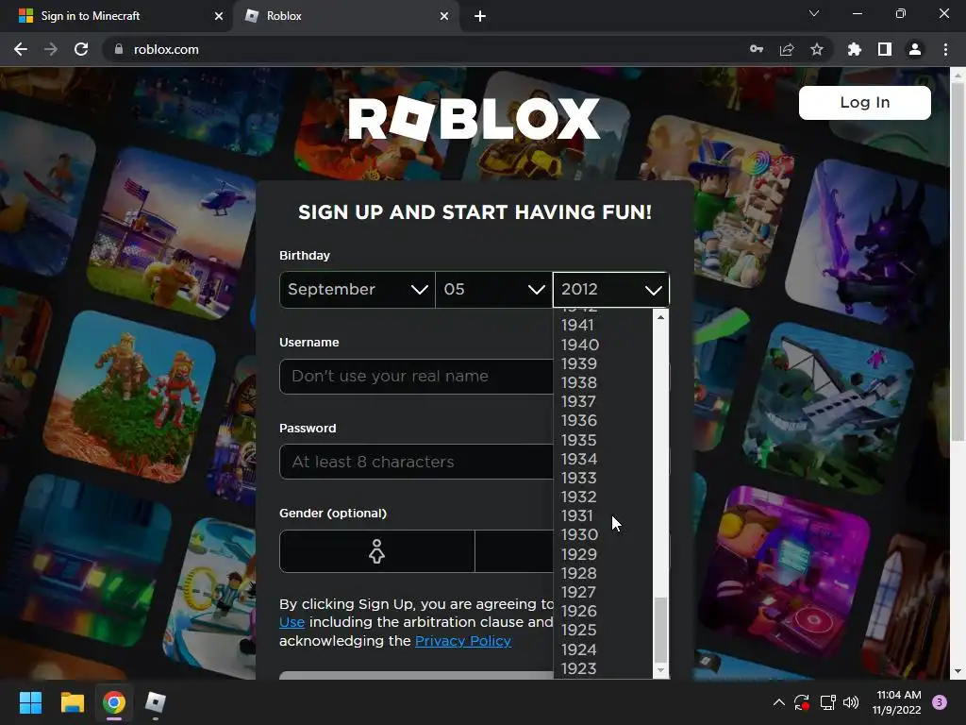
Task: Close the Roblox tab
Action: click(444, 16)
